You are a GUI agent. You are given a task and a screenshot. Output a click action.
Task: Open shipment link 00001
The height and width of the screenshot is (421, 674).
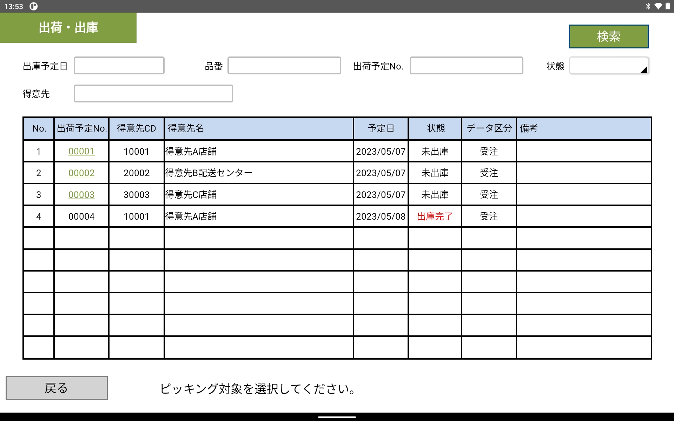[81, 151]
